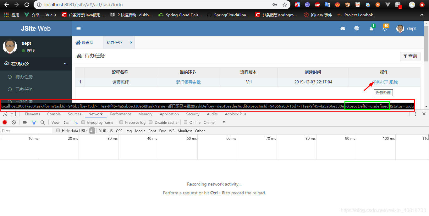
Task: Switch to DevTools Elements tab
Action: click(x=33, y=114)
